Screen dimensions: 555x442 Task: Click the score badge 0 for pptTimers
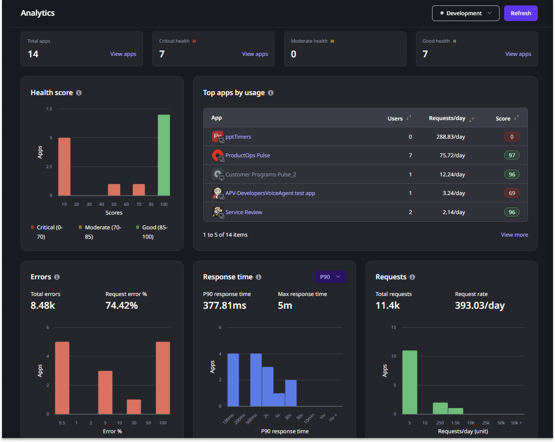point(512,137)
